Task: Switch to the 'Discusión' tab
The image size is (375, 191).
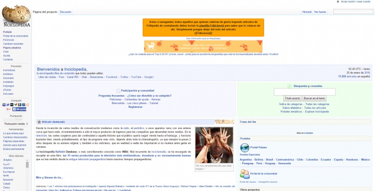Action: (x=66, y=12)
